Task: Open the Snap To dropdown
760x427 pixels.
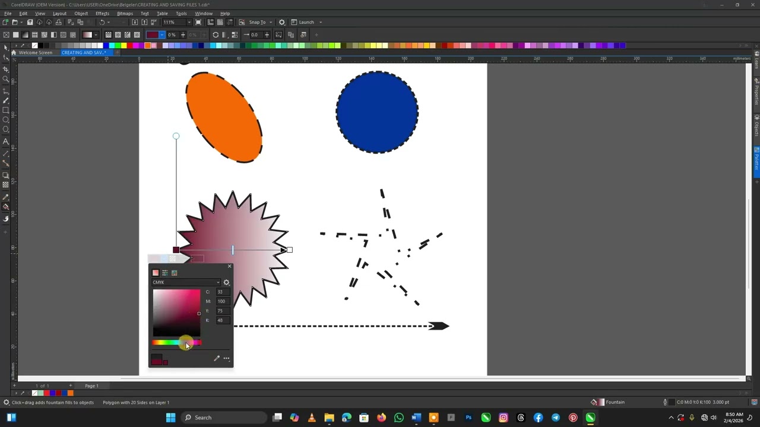Action: (271, 23)
